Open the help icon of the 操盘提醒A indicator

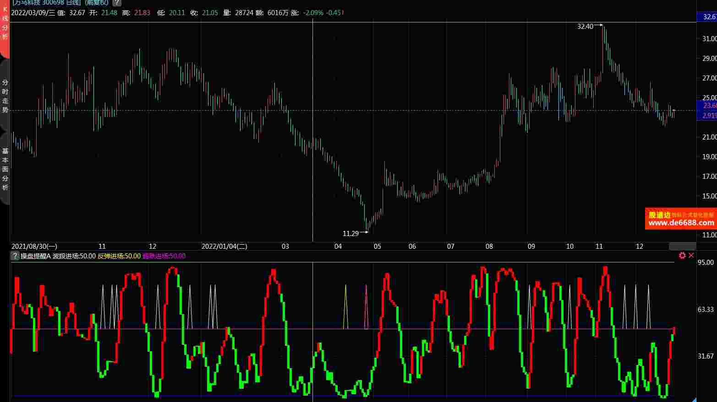tap(15, 256)
